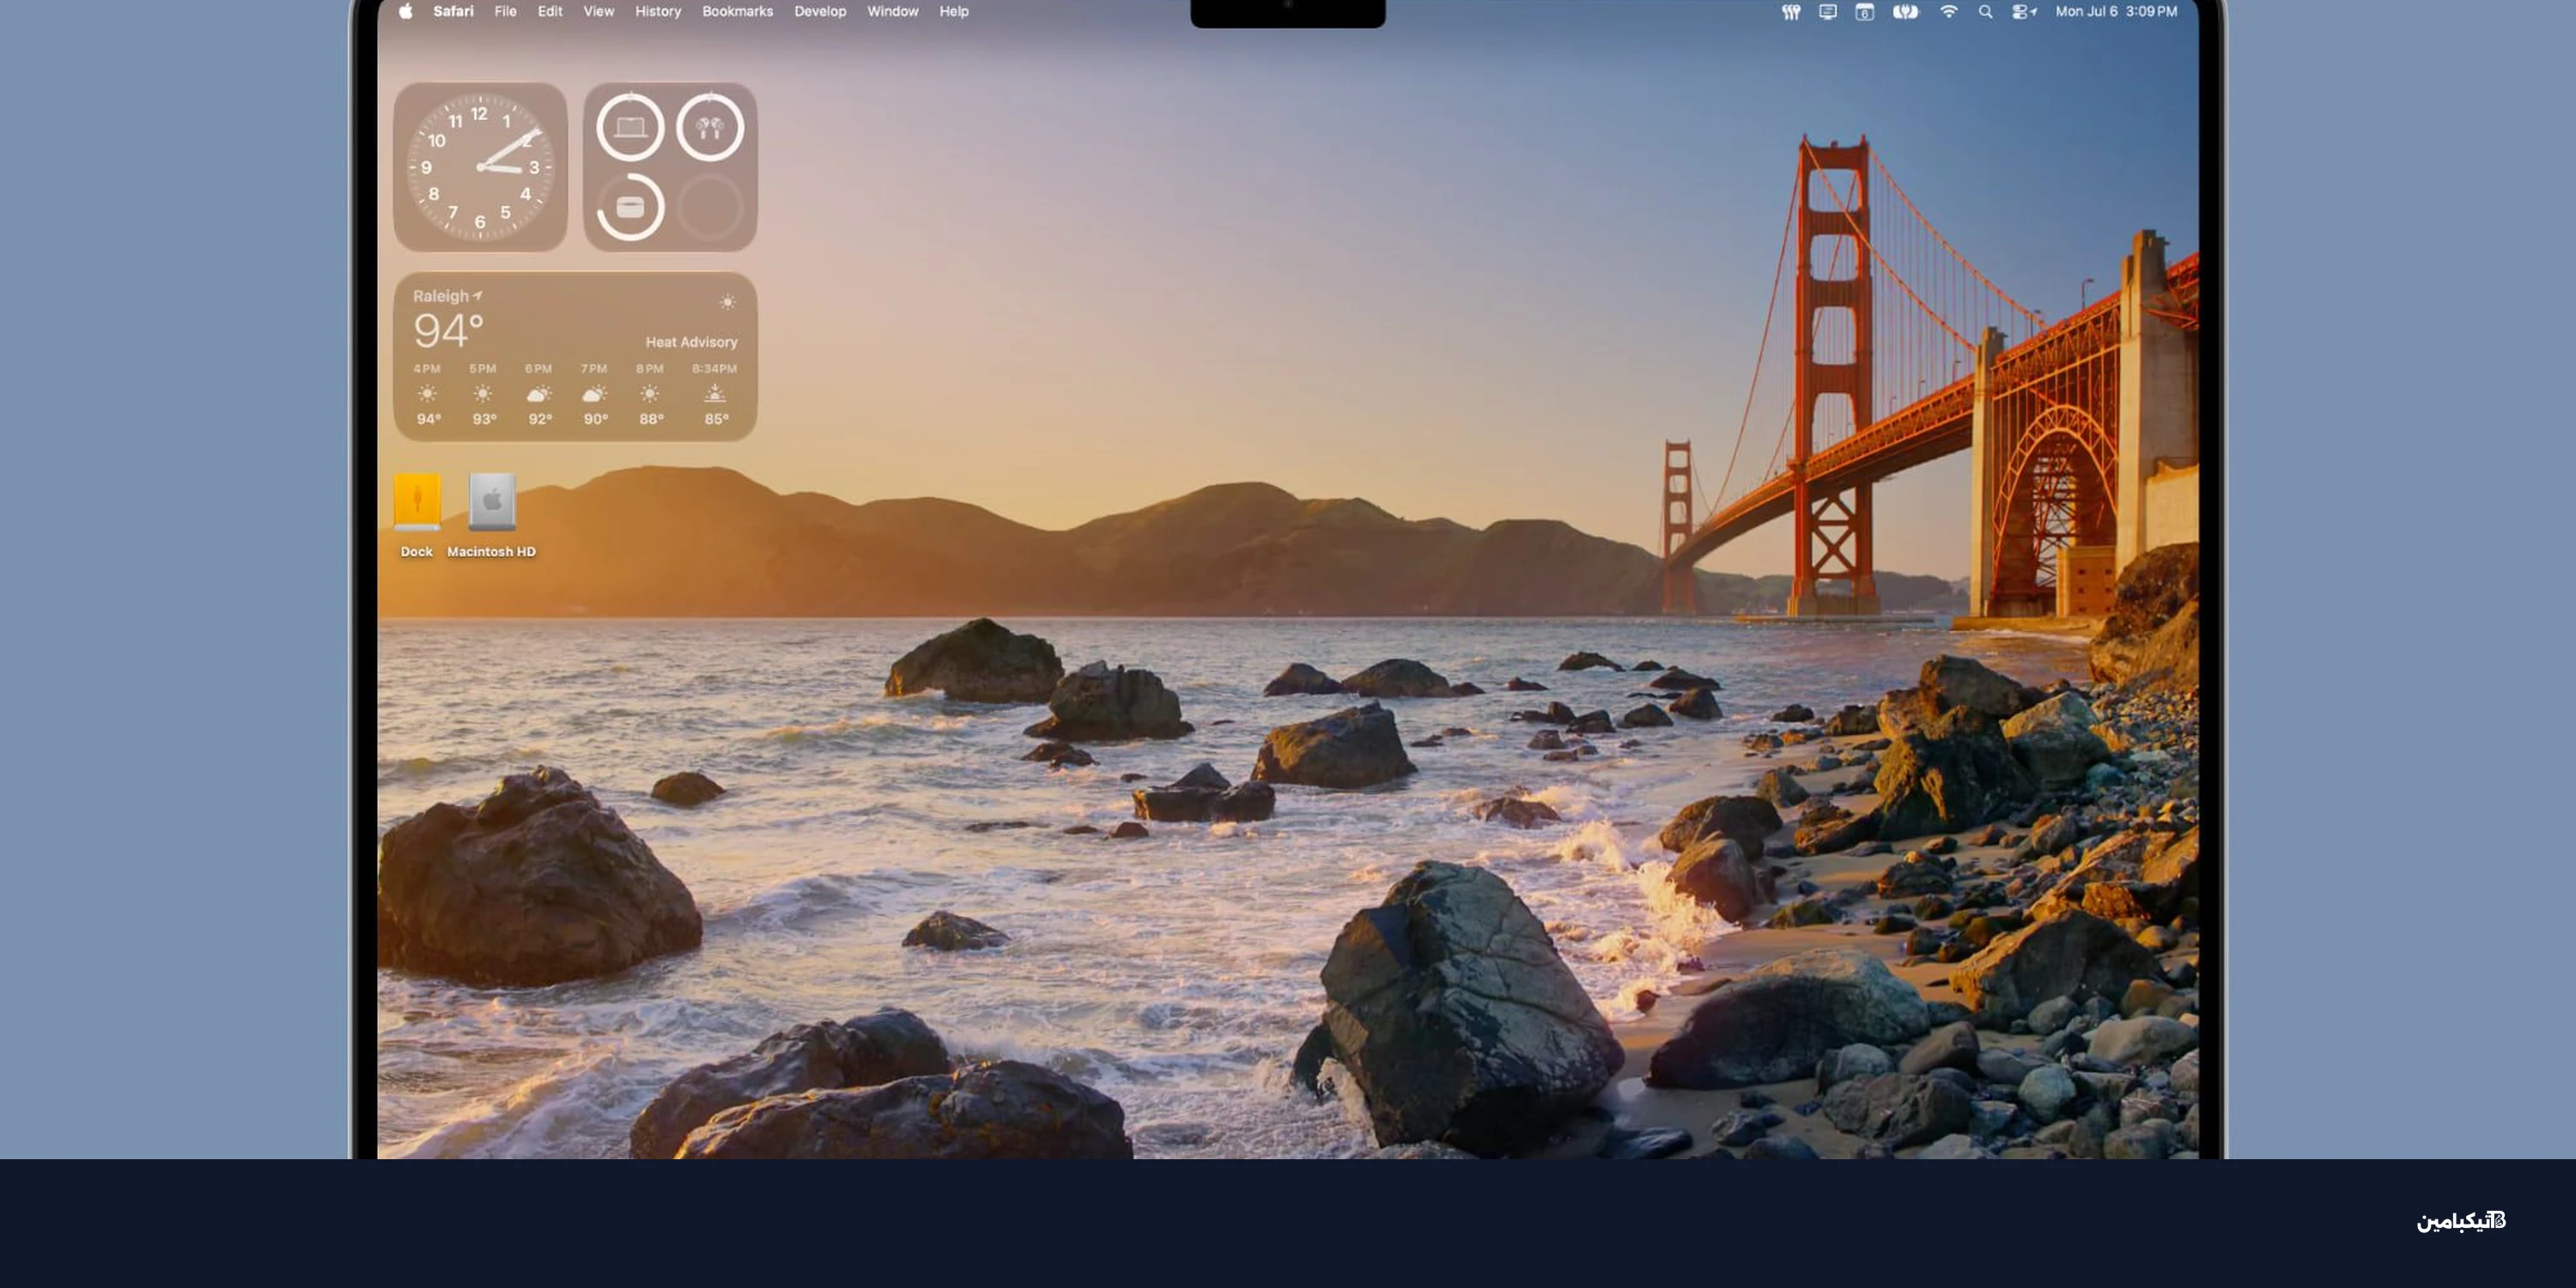
Task: Click the 92° forecast temperature
Action: point(540,419)
